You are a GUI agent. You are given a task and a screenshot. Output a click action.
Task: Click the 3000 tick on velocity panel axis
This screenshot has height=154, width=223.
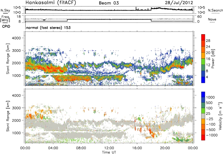16,108
